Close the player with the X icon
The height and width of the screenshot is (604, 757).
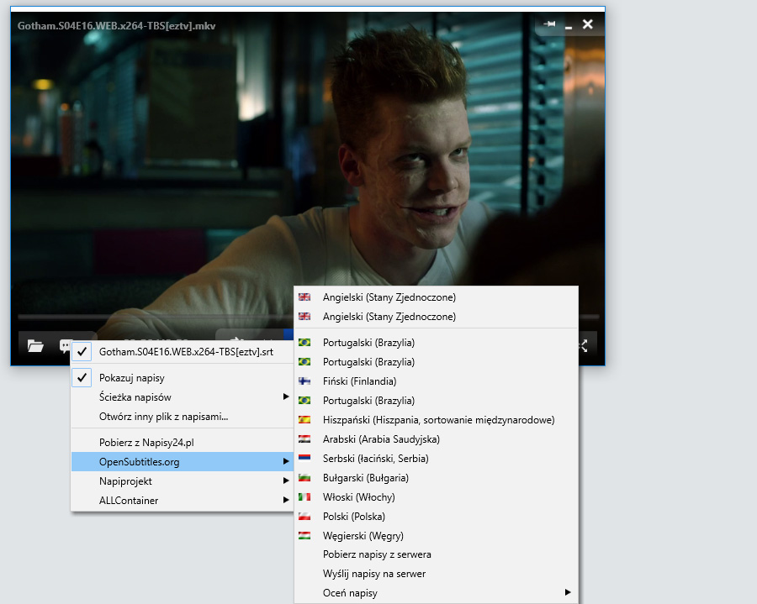tap(588, 24)
